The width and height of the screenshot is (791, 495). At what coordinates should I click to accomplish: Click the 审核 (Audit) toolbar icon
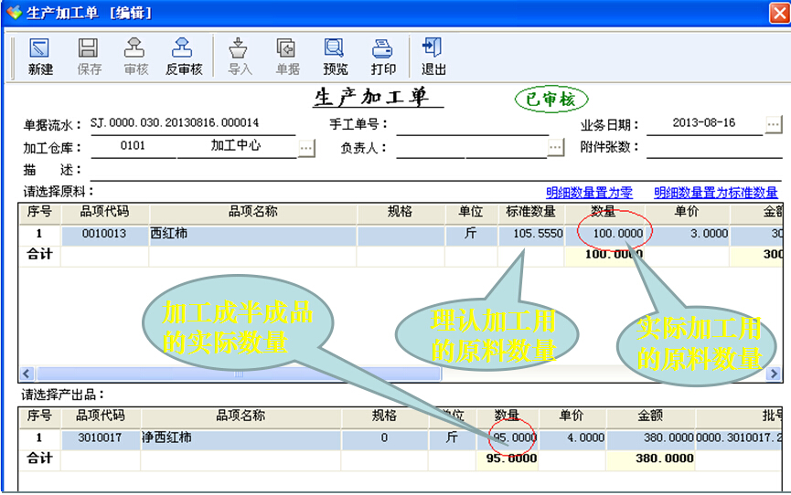coord(135,56)
